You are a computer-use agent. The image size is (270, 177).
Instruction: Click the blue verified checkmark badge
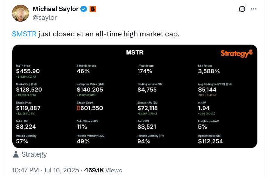pyautogui.click(x=84, y=9)
